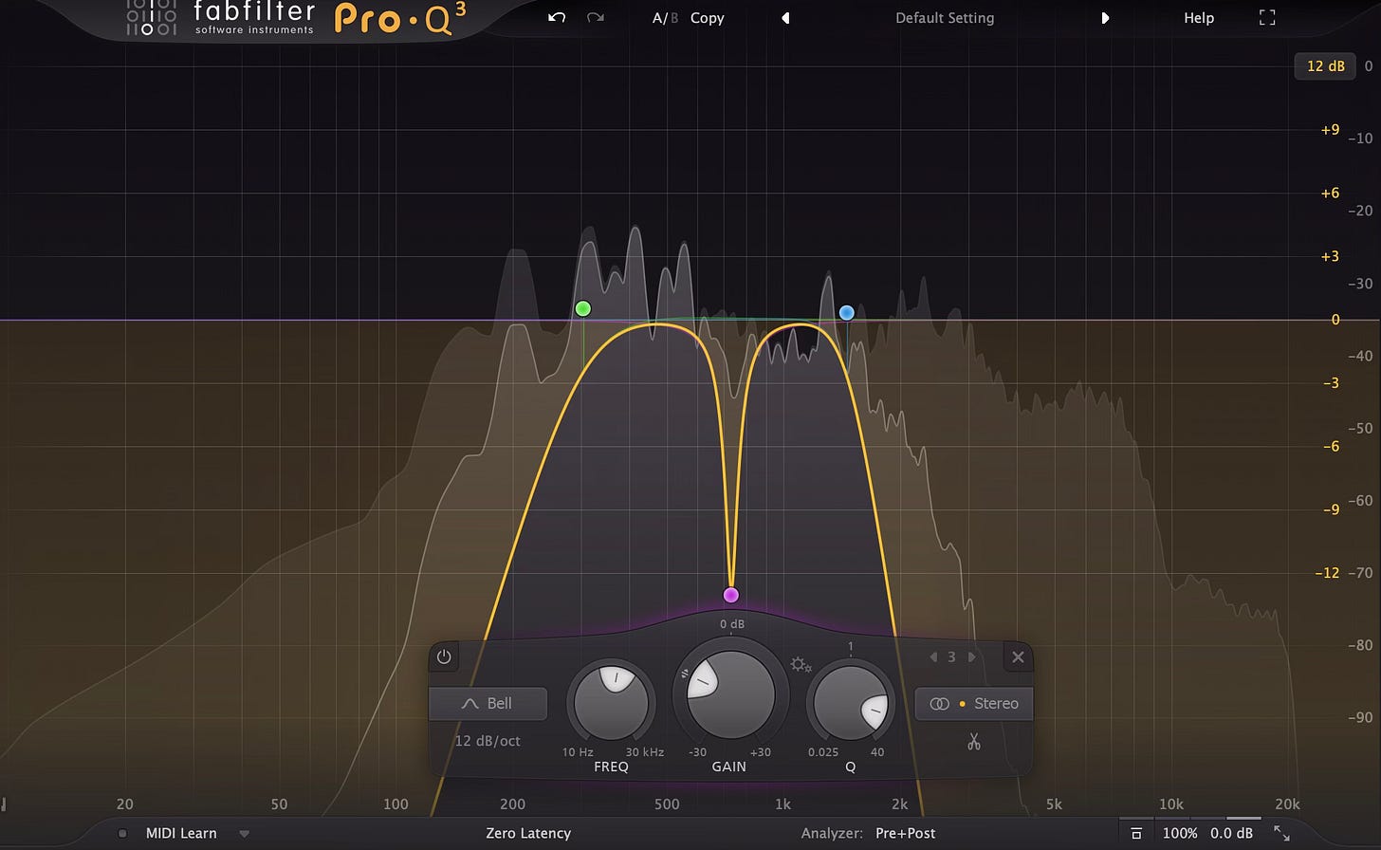Toggle the A/B state switch
1381x850 pixels.
(x=665, y=18)
